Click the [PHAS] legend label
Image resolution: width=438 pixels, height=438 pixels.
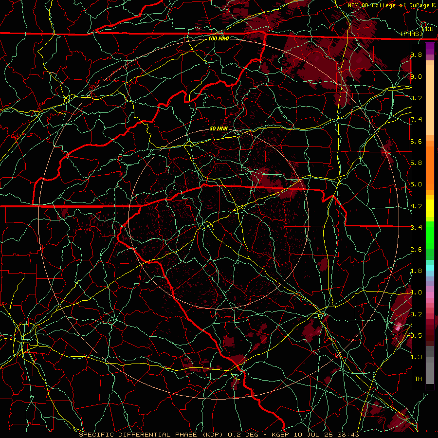click(411, 34)
